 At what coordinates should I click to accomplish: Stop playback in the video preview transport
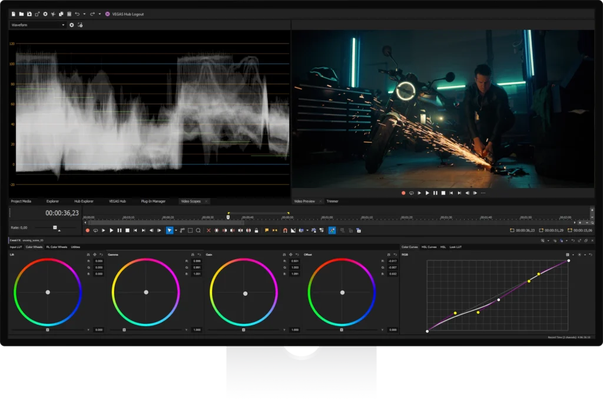443,193
